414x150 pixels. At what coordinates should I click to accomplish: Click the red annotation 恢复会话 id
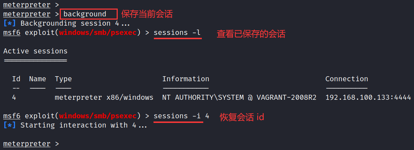[242, 117]
